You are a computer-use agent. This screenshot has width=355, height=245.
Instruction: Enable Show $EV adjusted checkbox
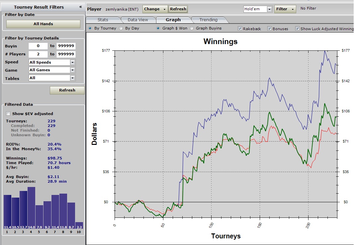(x=8, y=114)
